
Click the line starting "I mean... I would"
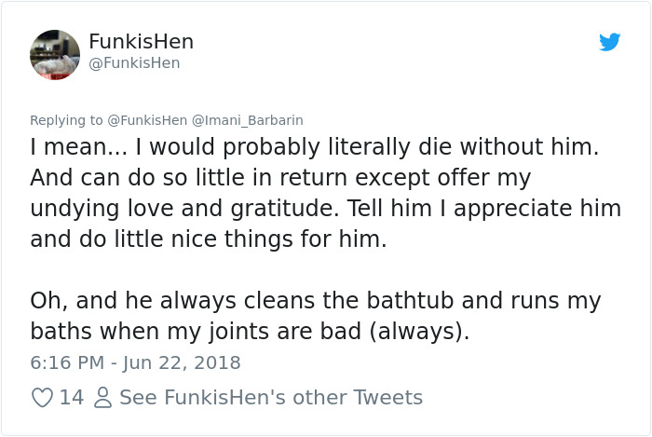[313, 146]
